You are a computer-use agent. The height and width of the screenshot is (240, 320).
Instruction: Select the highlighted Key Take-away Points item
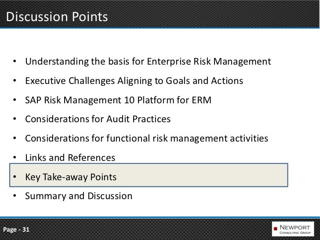click(x=149, y=175)
